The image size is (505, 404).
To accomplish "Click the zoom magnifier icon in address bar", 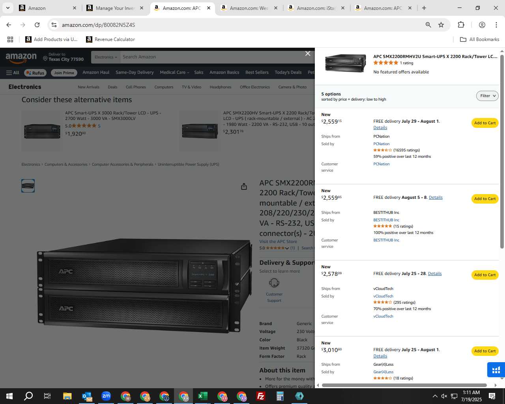I will [x=428, y=25].
